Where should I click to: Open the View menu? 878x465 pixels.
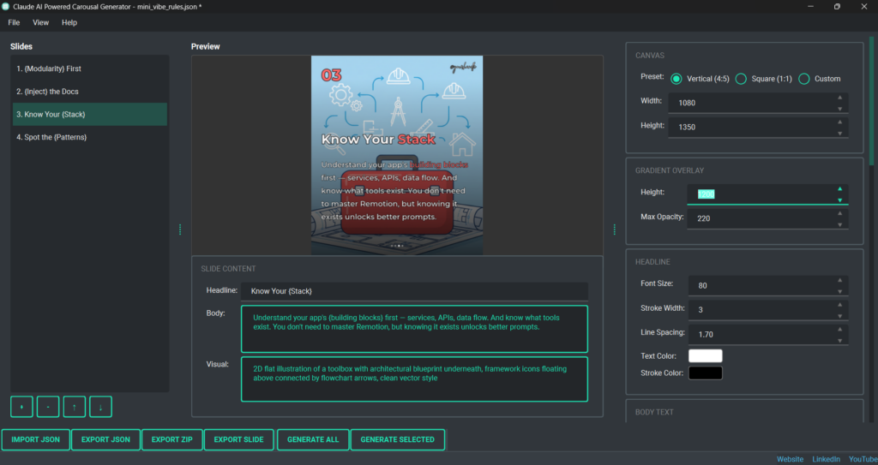point(40,22)
